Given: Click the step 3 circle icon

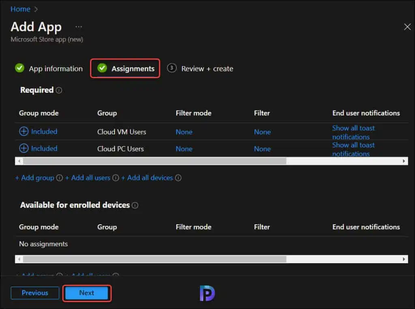Looking at the screenshot, I should [171, 68].
